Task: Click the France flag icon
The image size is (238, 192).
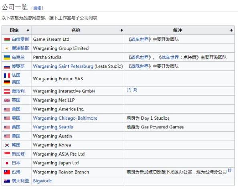Action: click(x=7, y=75)
